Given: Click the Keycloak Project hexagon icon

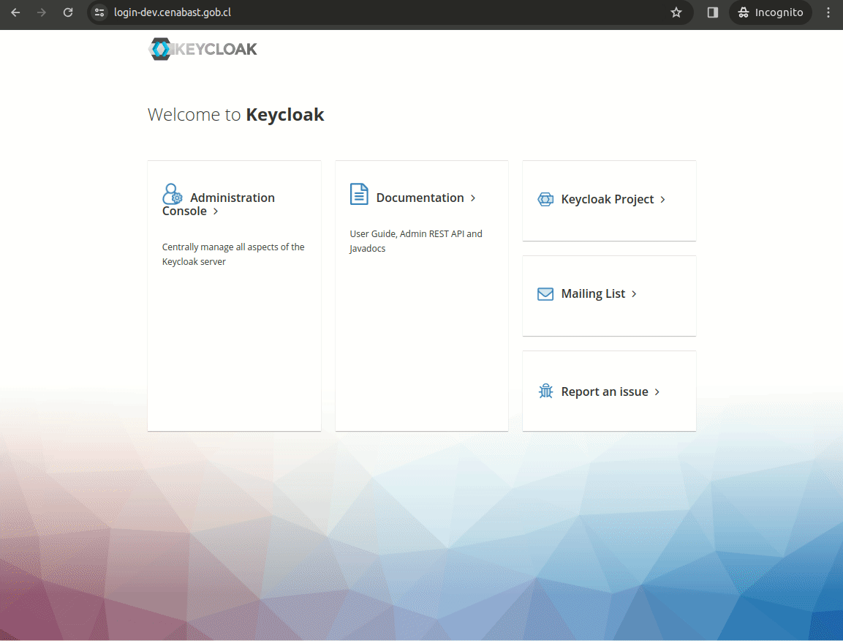Looking at the screenshot, I should point(545,199).
